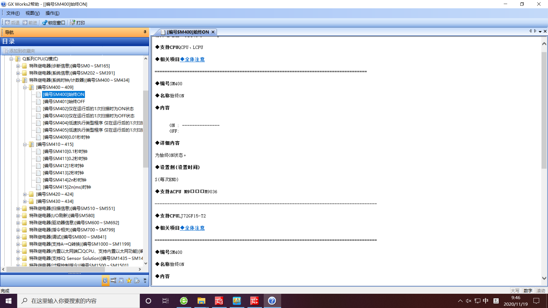
Task: Close the [编号SM400]始终ON document tab
Action: (213, 32)
